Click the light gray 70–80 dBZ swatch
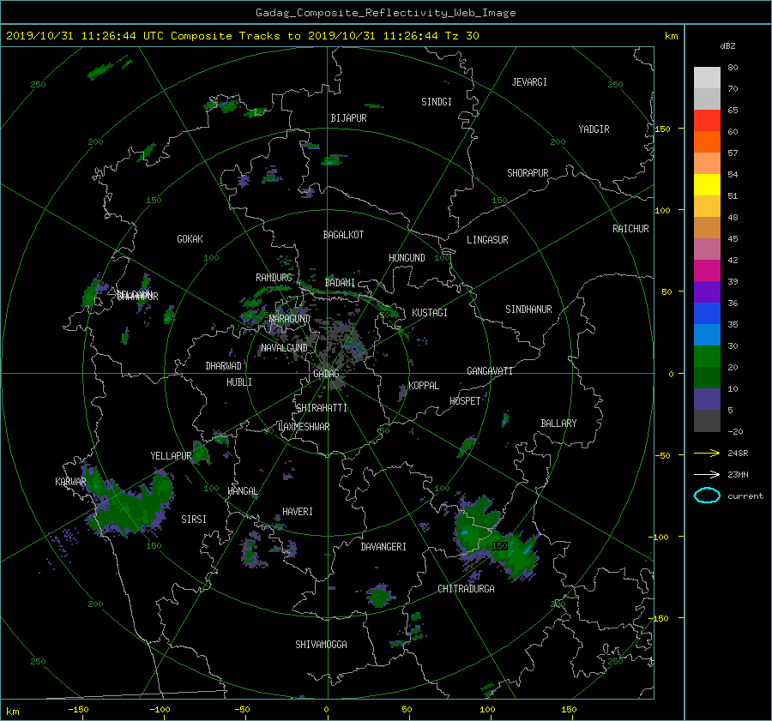The height and width of the screenshot is (721, 772). 707,77
